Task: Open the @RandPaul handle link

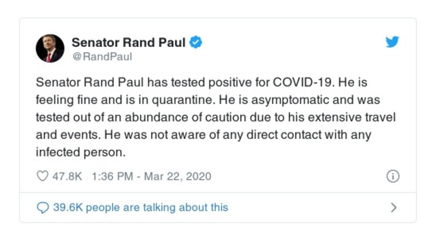Action: click(x=102, y=57)
